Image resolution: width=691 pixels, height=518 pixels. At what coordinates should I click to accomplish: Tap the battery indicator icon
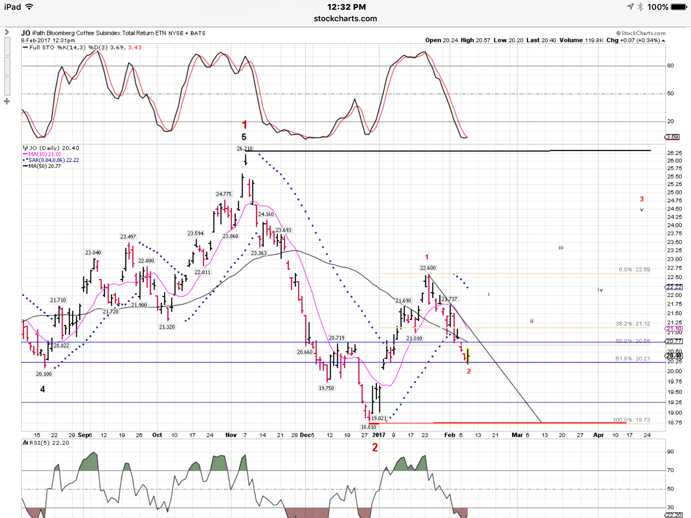click(679, 7)
